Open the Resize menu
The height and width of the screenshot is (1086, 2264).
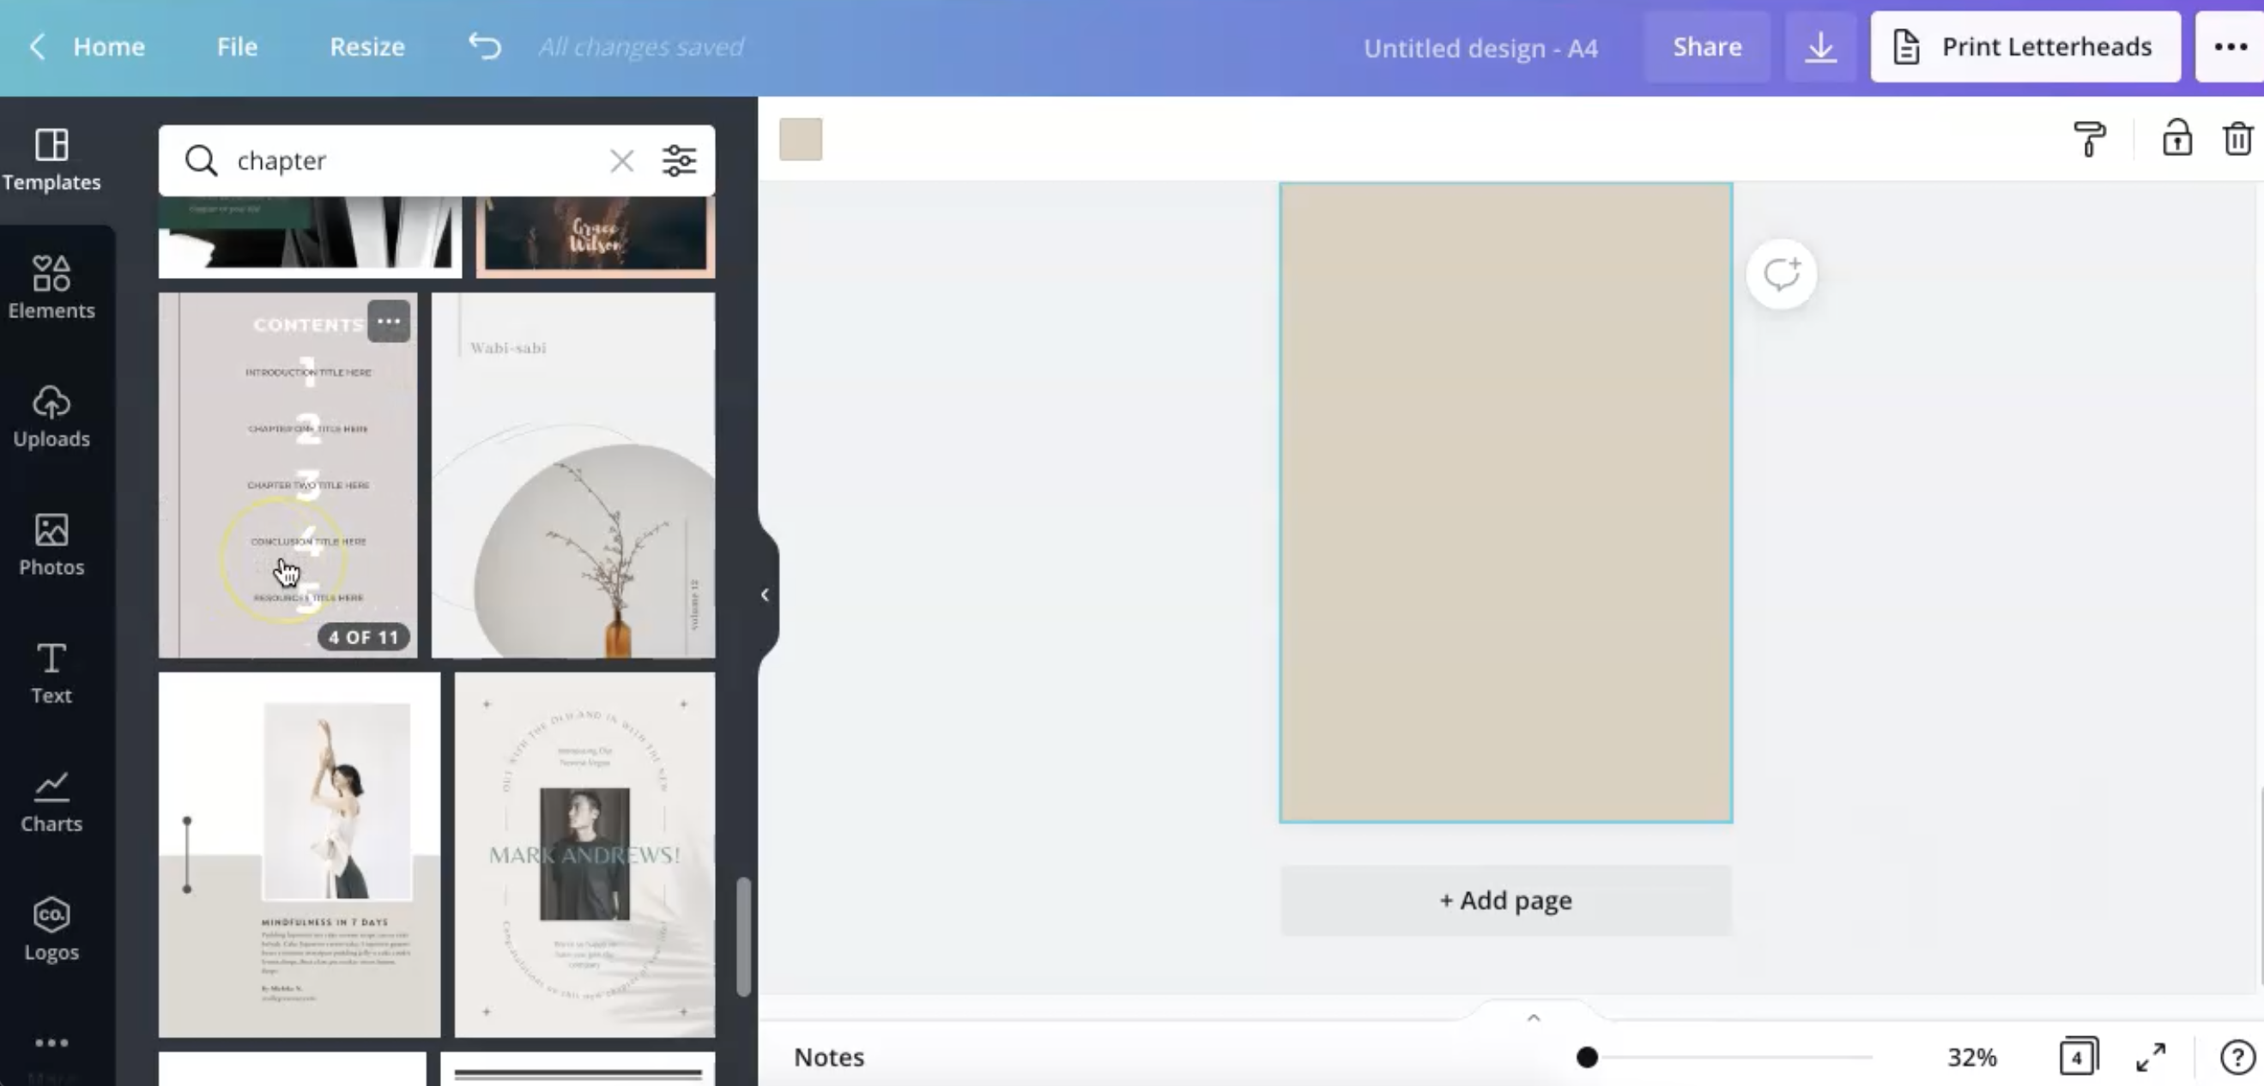pyautogui.click(x=366, y=46)
